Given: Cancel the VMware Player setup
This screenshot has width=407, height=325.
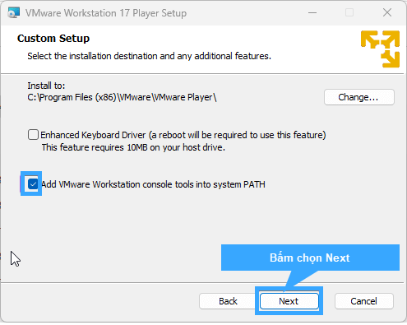Looking at the screenshot, I should (364, 301).
